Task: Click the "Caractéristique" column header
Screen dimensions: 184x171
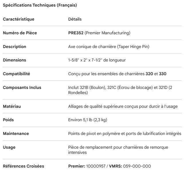Action: (x=18, y=19)
